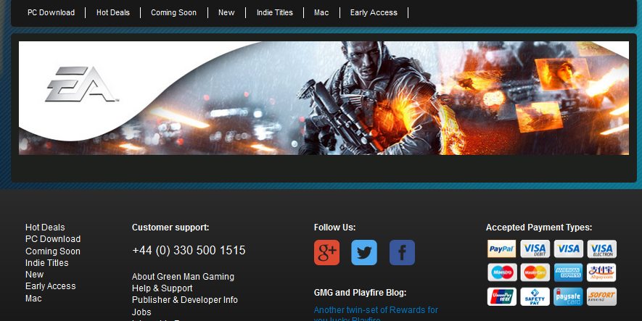Open New in top navigation bar

(226, 12)
